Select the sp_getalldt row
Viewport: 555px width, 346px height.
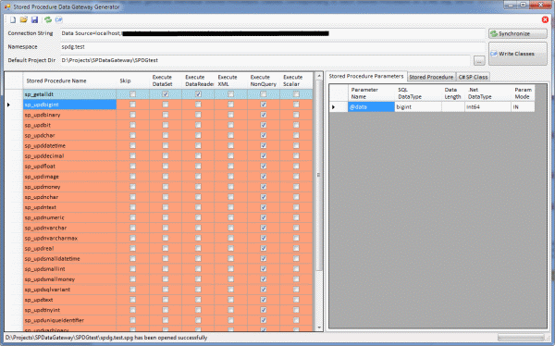pos(69,94)
